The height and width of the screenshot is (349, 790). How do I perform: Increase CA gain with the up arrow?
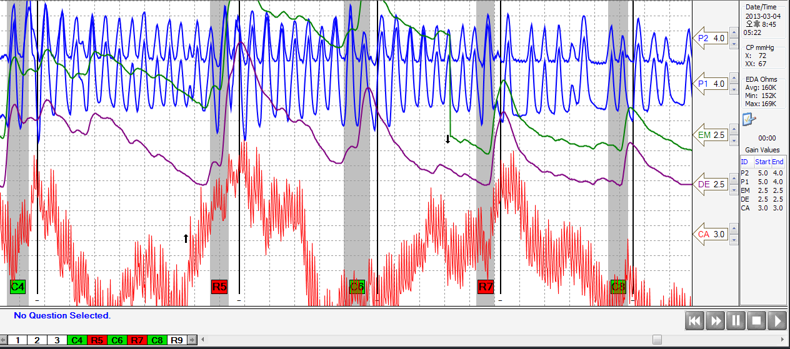click(734, 230)
